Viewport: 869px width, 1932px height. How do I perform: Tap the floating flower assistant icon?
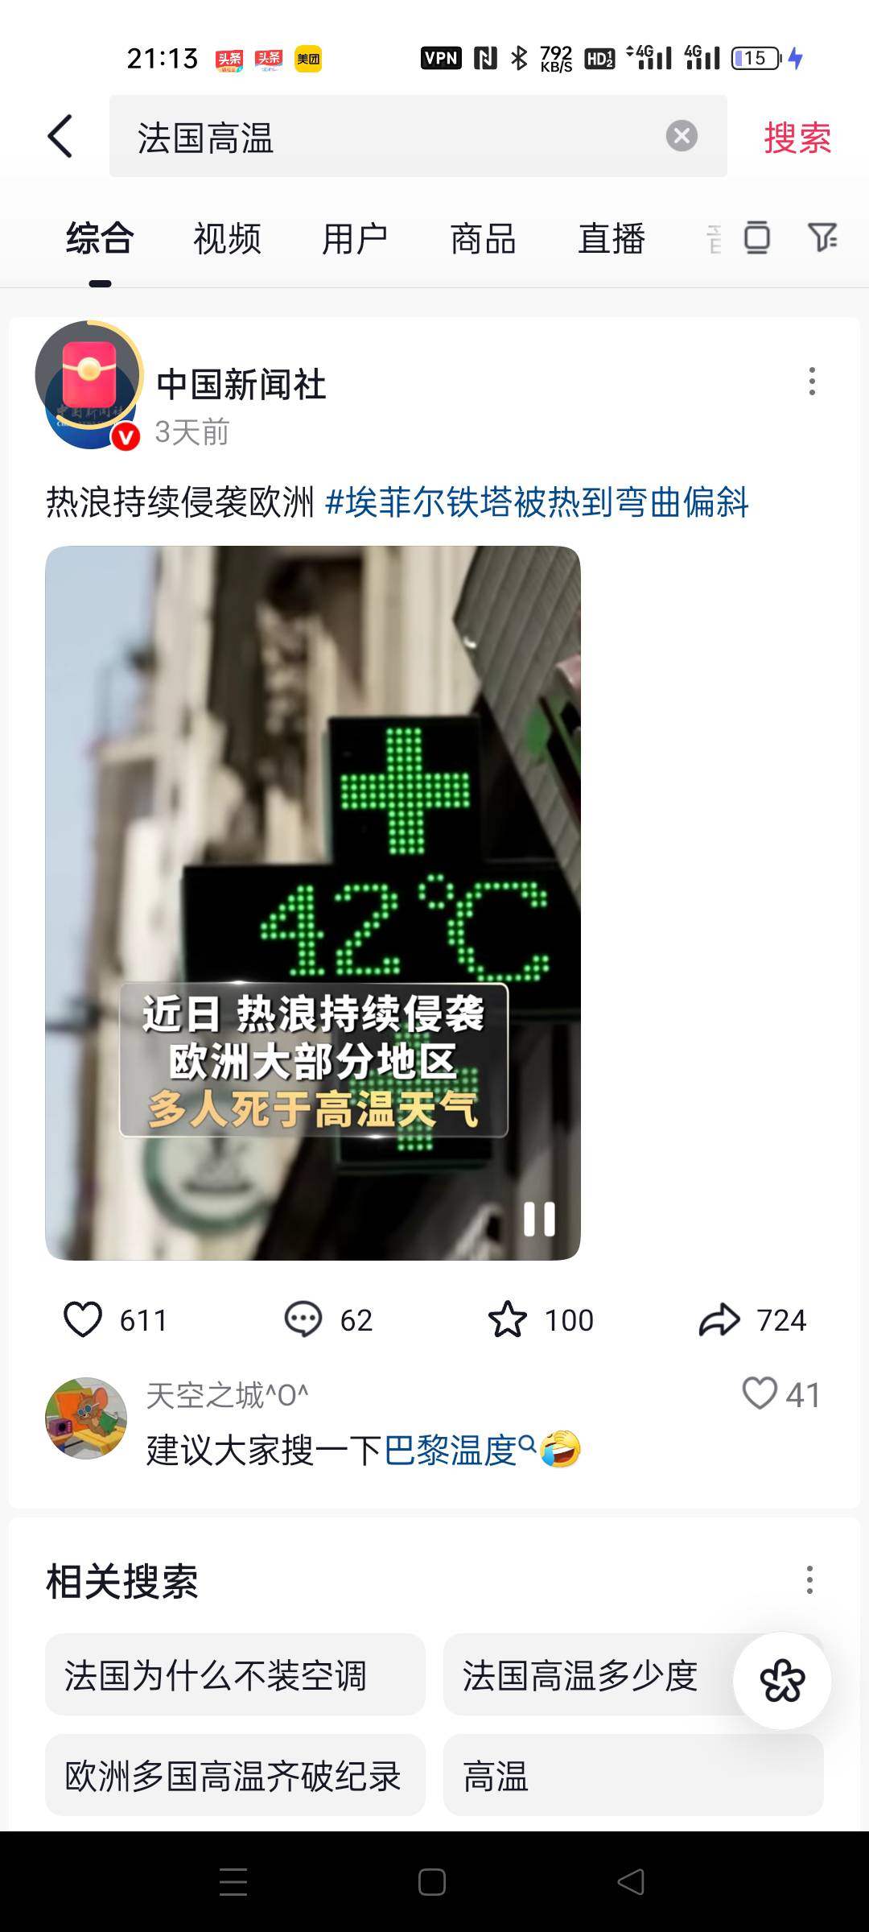pyautogui.click(x=782, y=1681)
